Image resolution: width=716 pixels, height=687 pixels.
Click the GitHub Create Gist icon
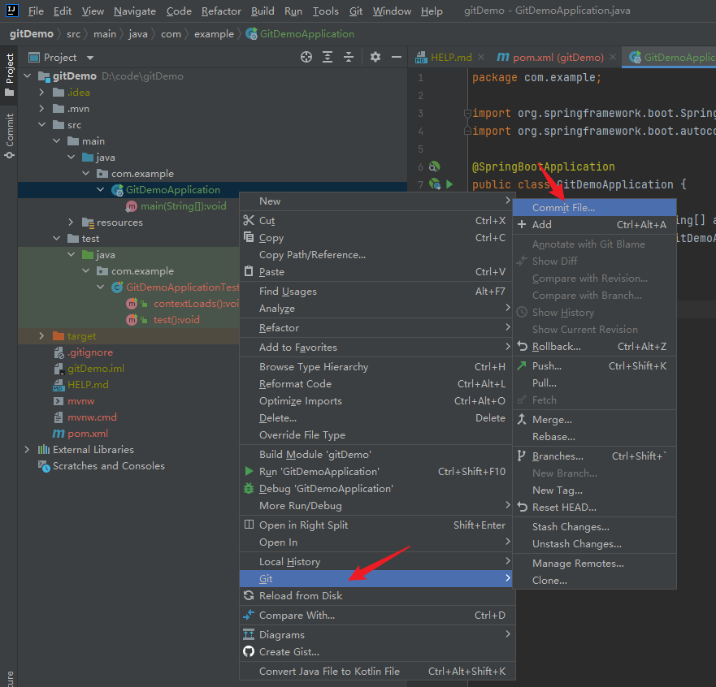[249, 651]
